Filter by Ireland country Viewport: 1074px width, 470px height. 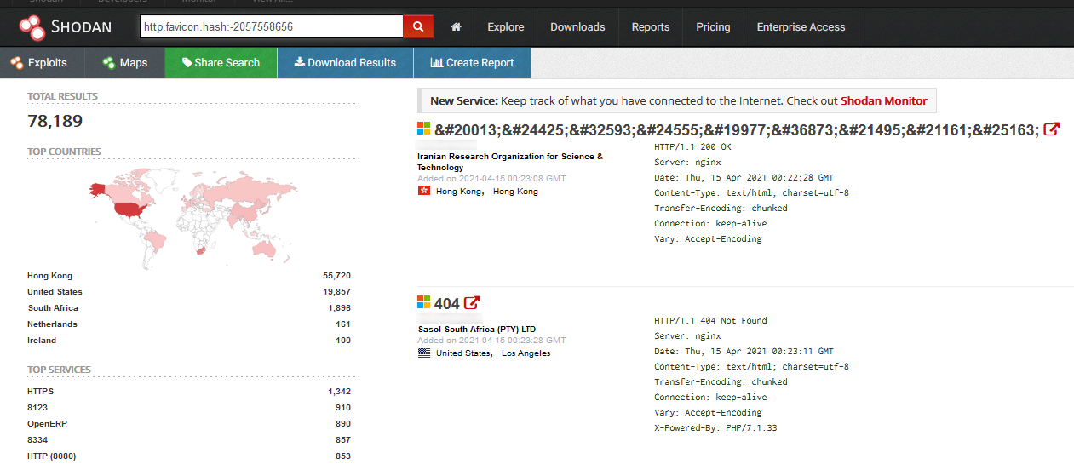(x=42, y=341)
